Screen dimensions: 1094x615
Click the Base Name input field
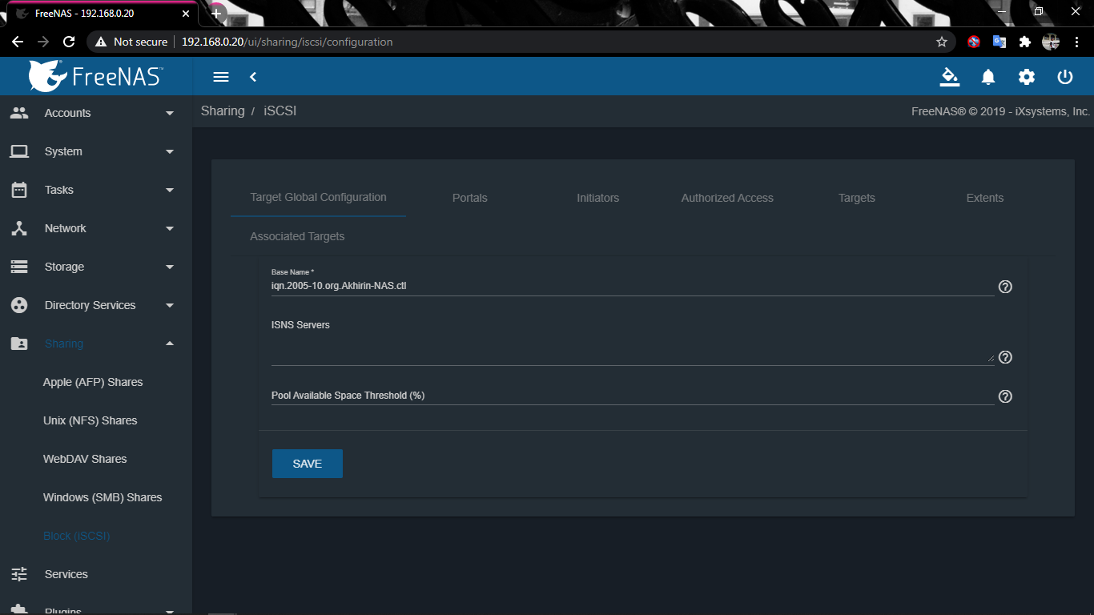tap(632, 286)
